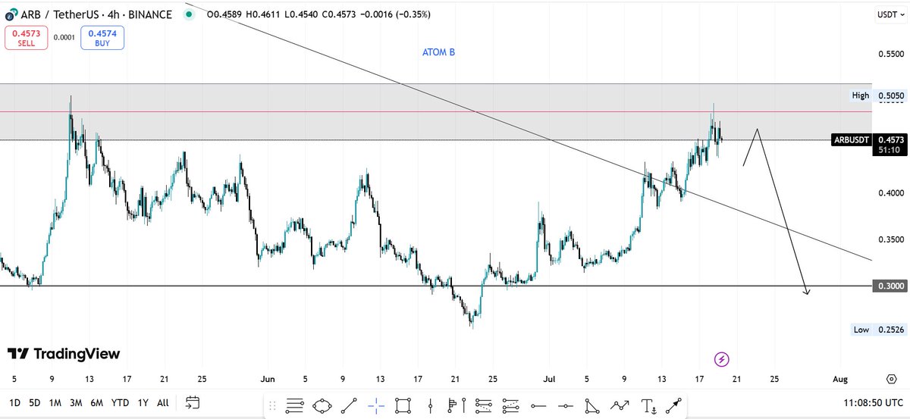Open the go-to-date calendar
The width and height of the screenshot is (910, 419).
pos(193,402)
